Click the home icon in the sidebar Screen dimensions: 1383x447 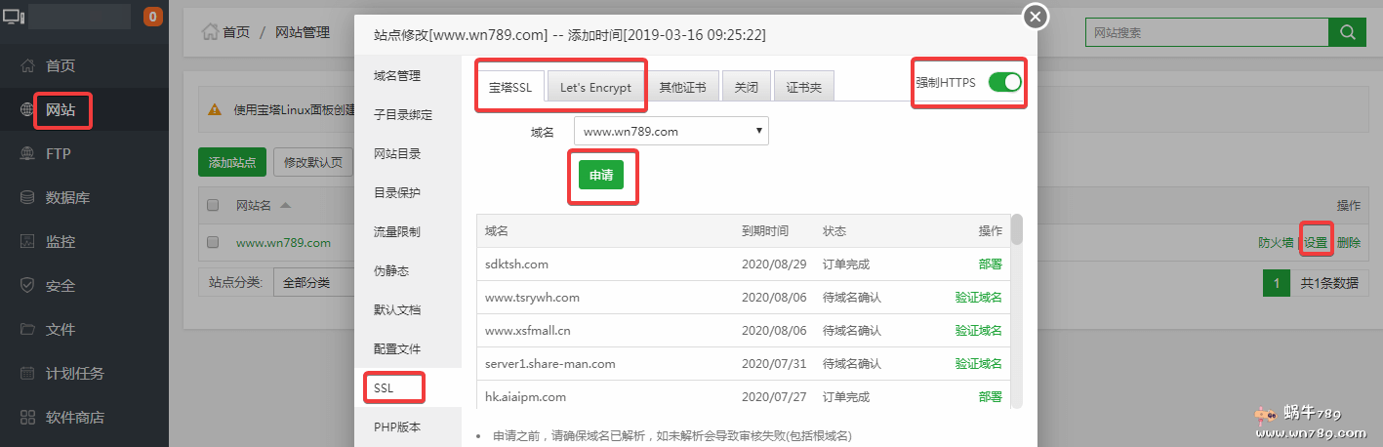click(27, 65)
